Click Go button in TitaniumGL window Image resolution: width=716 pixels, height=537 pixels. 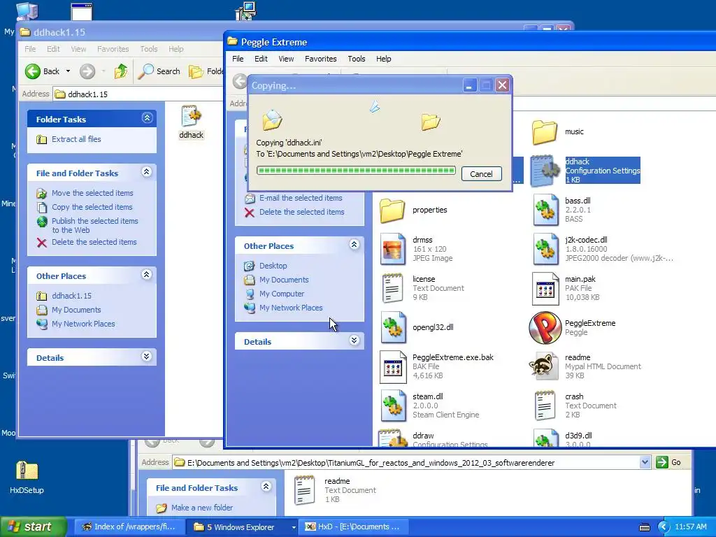click(668, 463)
